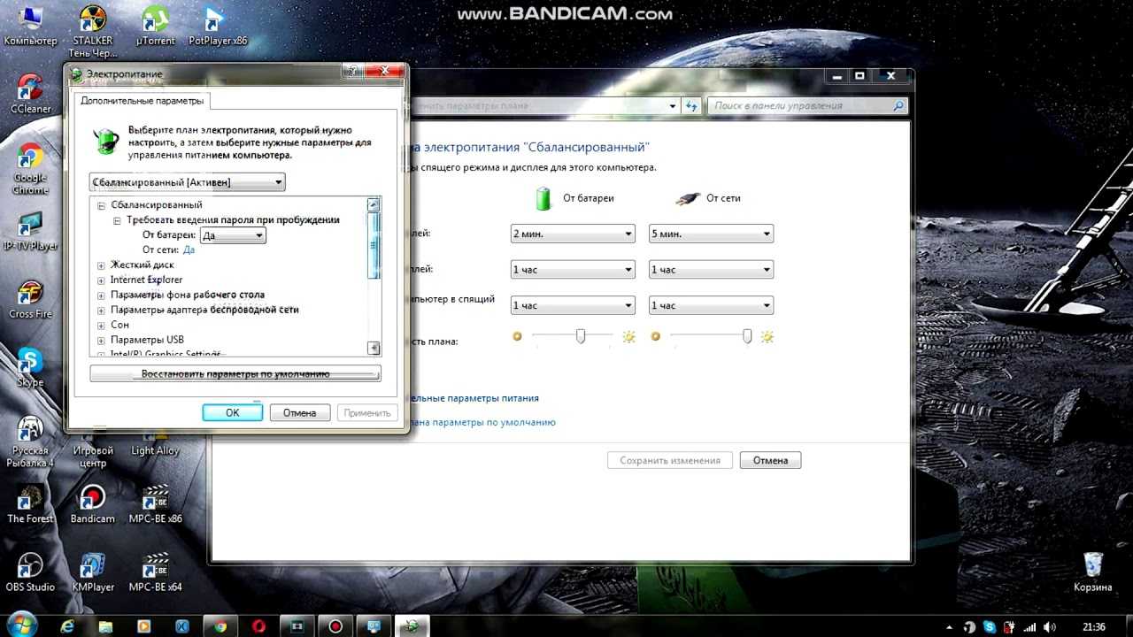Open the IP-TV Player desktop icon
The height and width of the screenshot is (637, 1133).
tap(30, 231)
